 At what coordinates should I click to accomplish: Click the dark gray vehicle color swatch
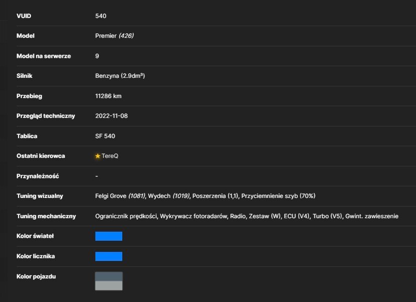click(109, 276)
